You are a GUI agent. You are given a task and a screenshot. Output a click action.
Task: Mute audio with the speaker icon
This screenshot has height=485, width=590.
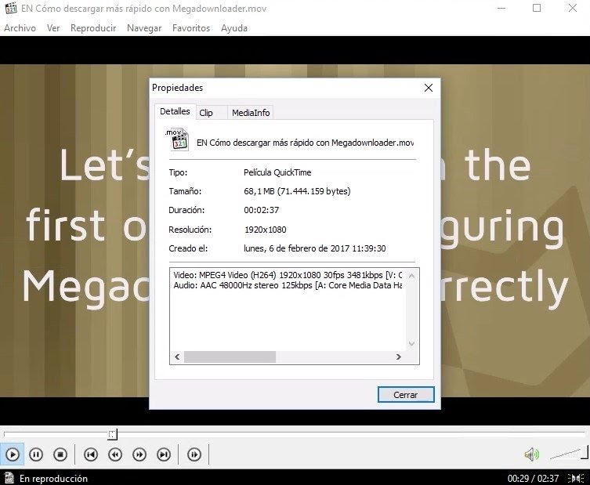[x=531, y=454]
